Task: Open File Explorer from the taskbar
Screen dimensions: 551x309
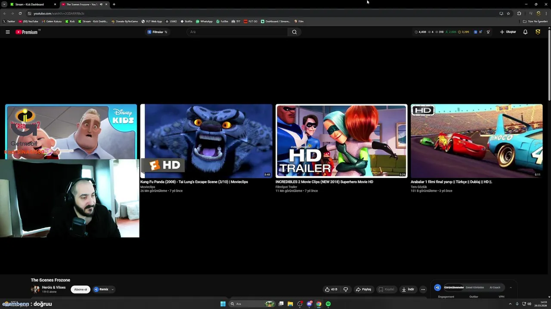Action: 290,304
